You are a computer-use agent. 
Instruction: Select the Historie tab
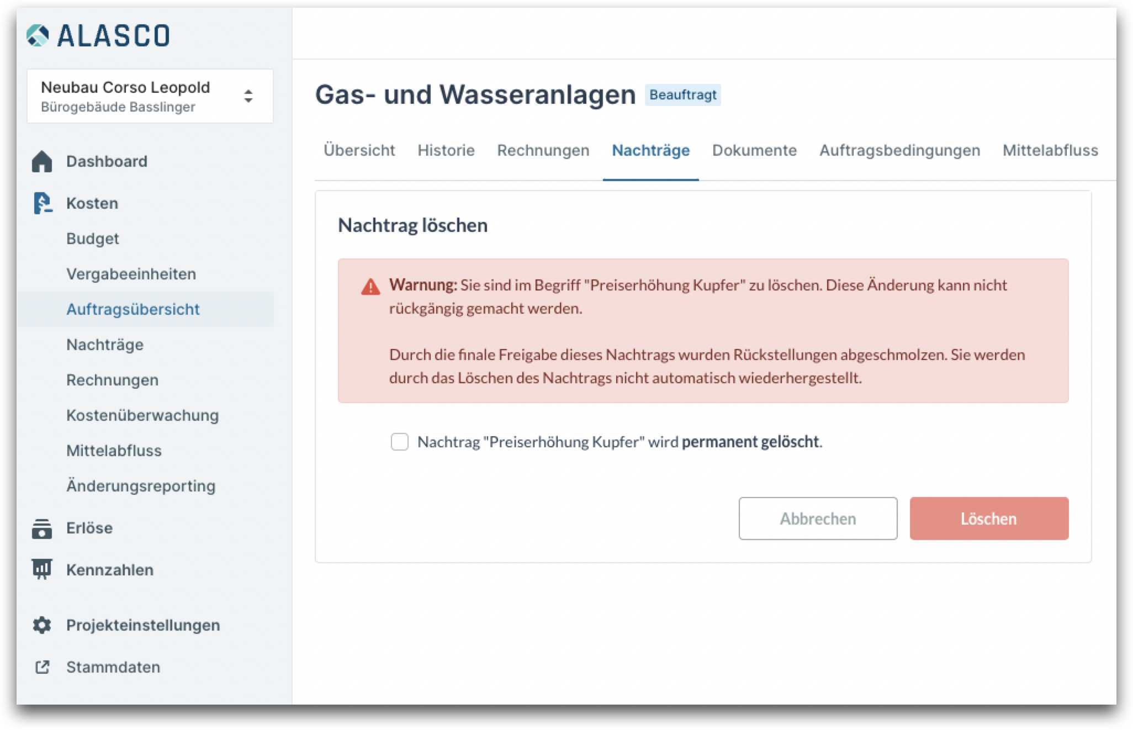tap(446, 150)
